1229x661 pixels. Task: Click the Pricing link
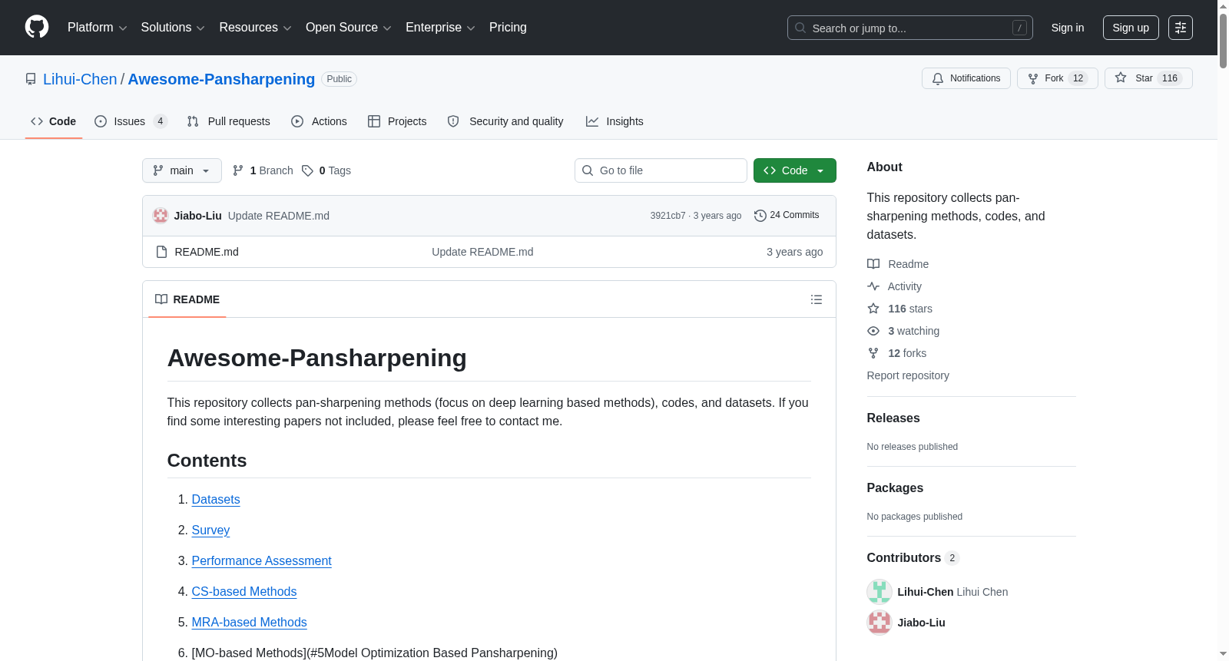click(x=508, y=28)
